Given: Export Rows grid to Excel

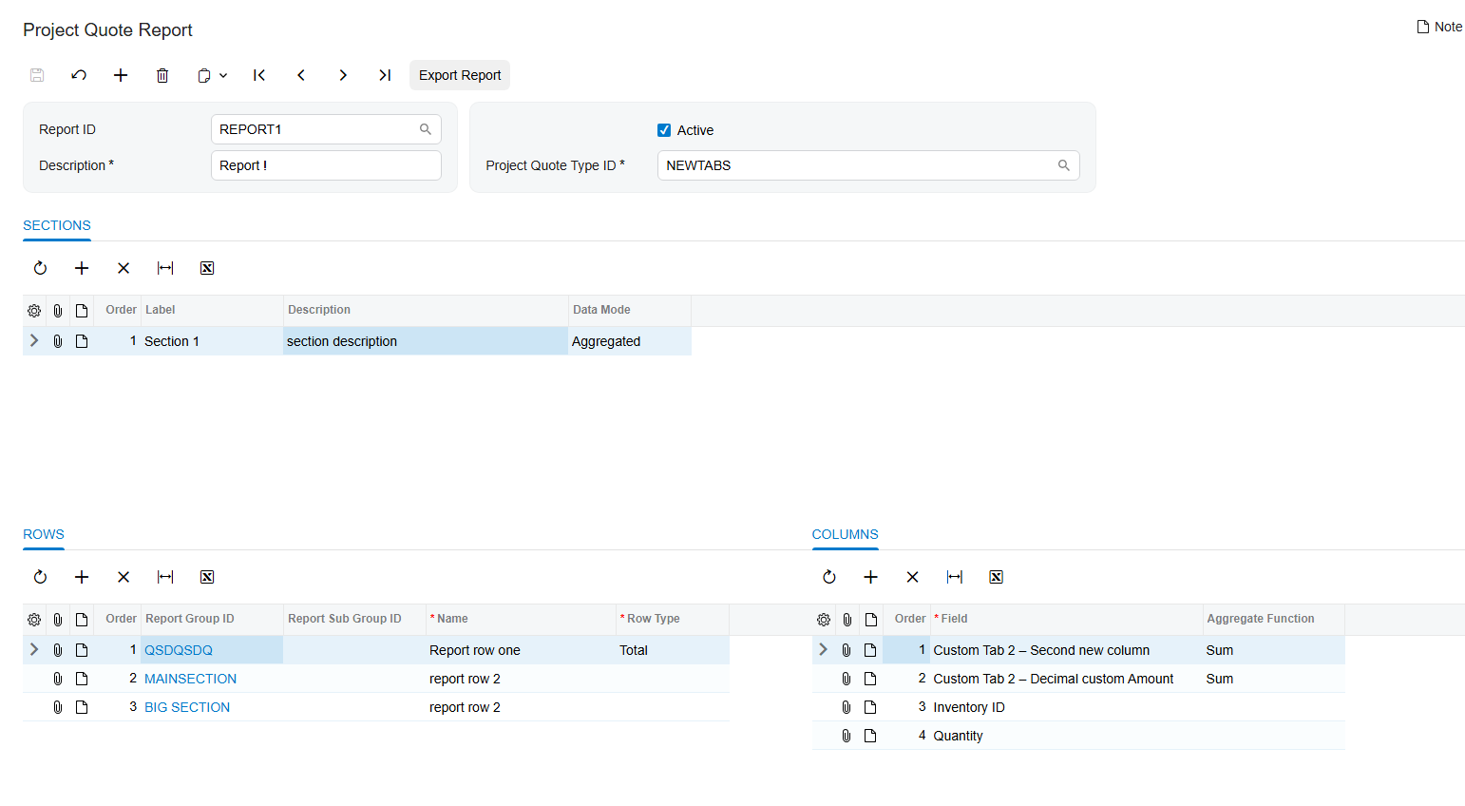Looking at the screenshot, I should (207, 577).
